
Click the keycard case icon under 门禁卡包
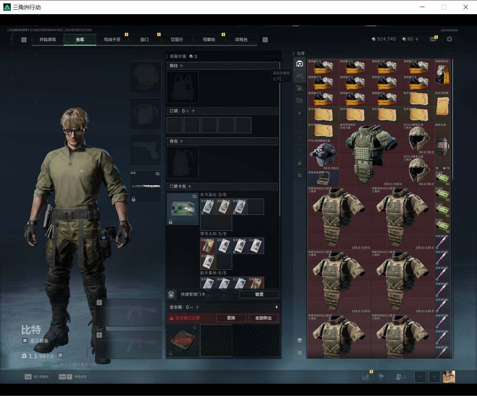(x=183, y=209)
